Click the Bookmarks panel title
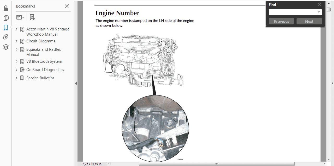 point(25,6)
